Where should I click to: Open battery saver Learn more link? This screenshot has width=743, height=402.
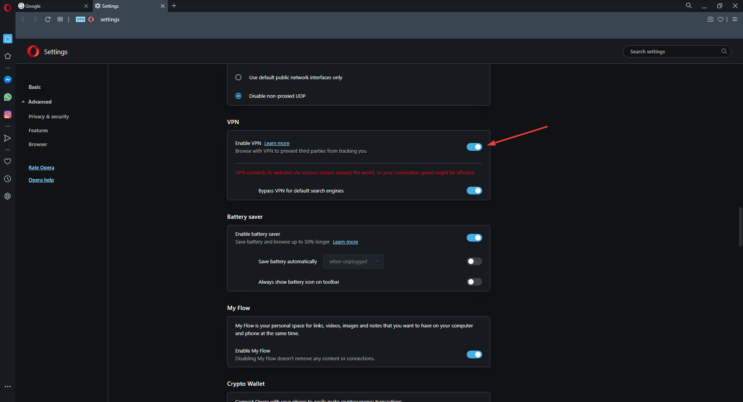345,242
